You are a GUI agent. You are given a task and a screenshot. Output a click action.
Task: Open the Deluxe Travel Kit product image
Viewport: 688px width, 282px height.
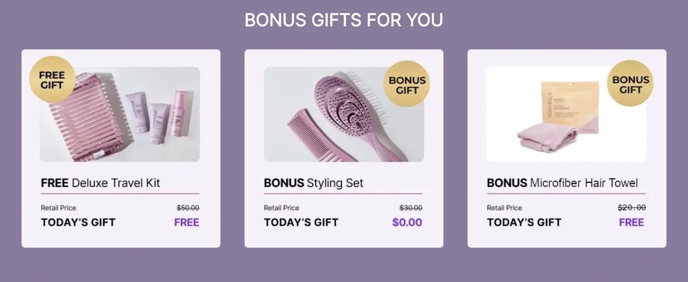point(120,114)
